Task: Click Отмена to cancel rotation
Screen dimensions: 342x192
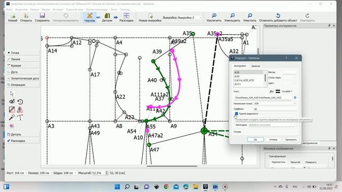Action: click(x=273, y=140)
